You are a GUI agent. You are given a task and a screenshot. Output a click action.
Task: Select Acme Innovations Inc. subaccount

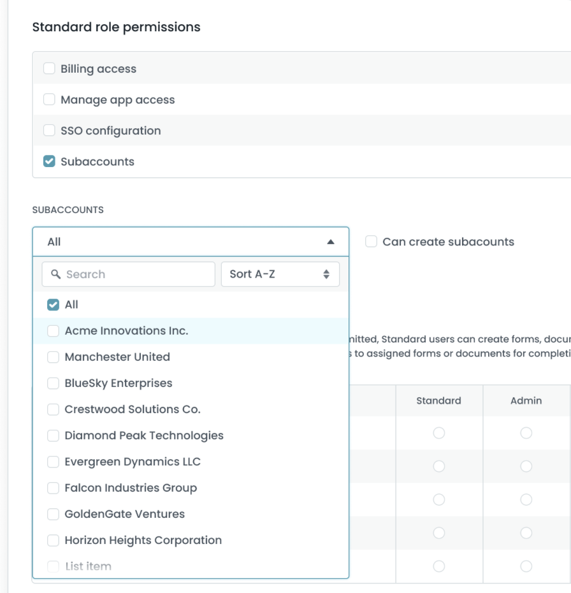(x=54, y=331)
